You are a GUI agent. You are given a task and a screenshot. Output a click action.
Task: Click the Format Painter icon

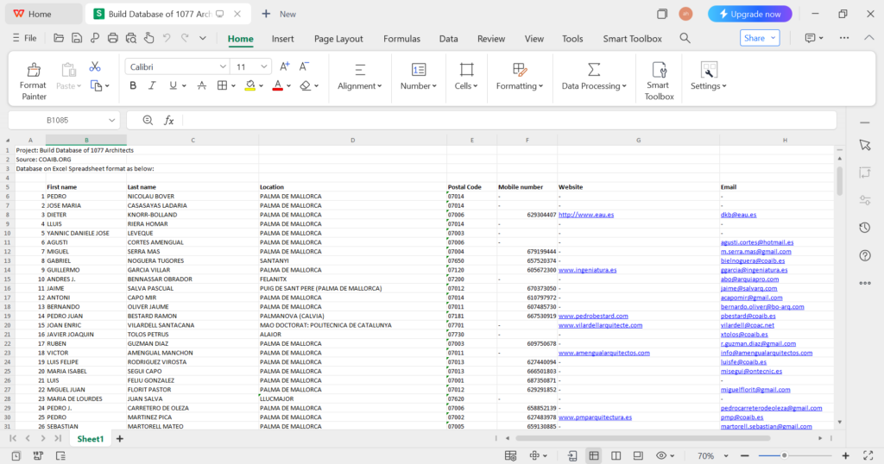pos(34,70)
